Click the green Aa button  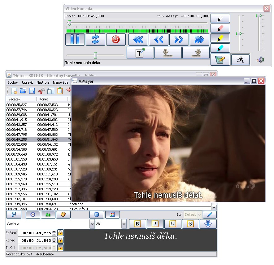click(x=48, y=214)
